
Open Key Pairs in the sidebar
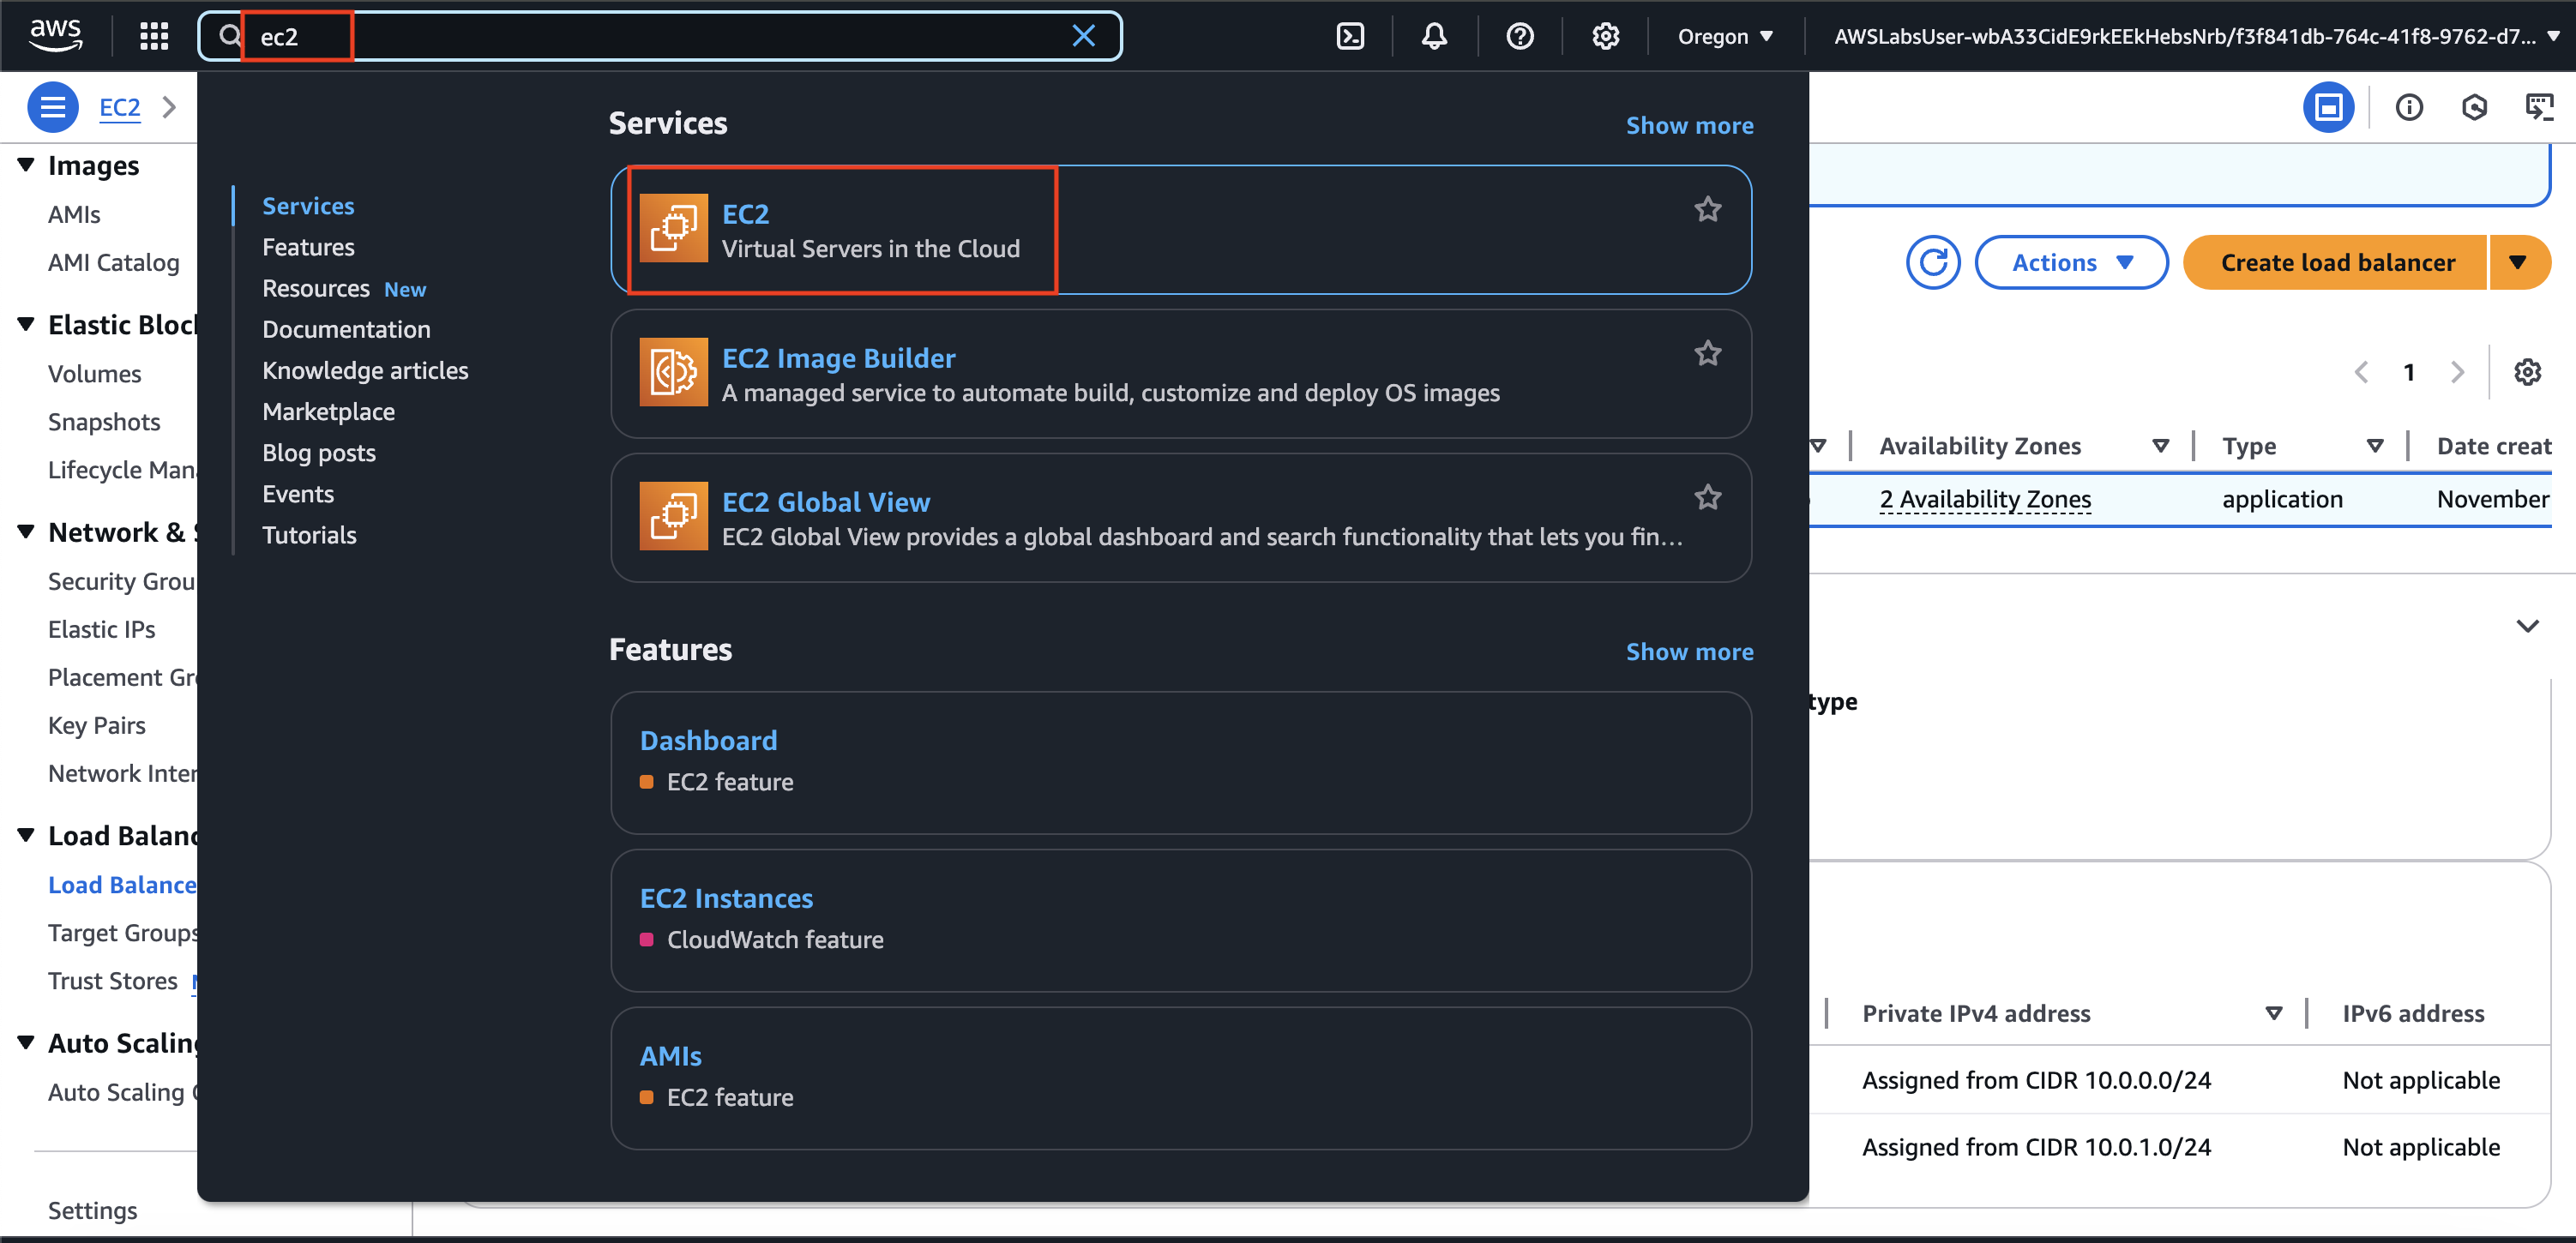(97, 725)
